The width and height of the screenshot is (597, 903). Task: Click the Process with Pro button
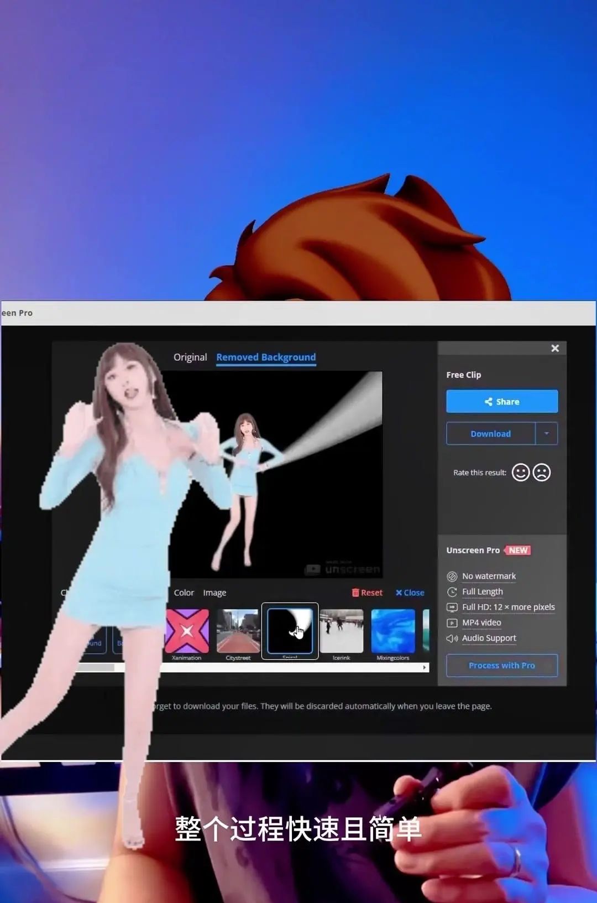(x=501, y=666)
